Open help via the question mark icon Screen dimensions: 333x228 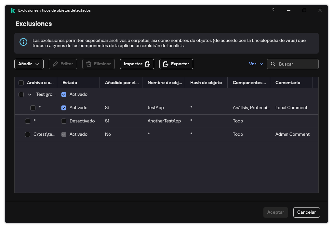coord(273,10)
